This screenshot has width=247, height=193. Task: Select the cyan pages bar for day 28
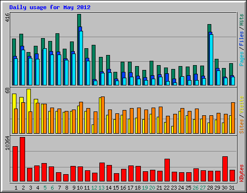click(x=211, y=60)
